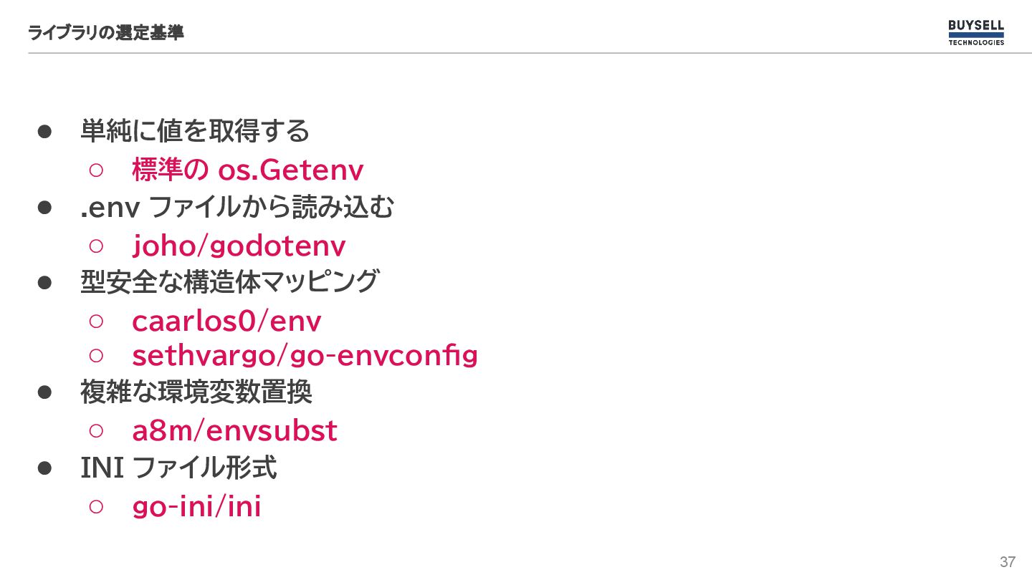
Task: Click the hollow bullet beside a8m/envsubst
Action: tap(97, 430)
